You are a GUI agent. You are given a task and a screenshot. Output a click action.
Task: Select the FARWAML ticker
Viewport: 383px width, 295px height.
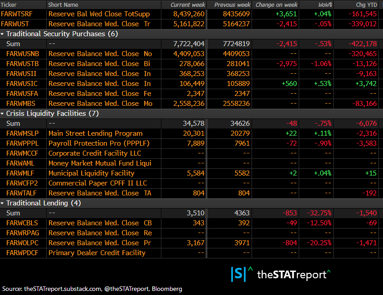20,163
